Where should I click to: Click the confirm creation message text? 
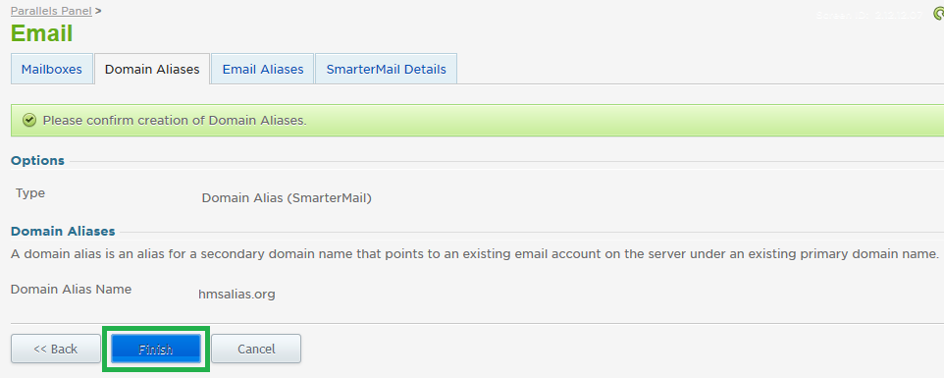175,121
